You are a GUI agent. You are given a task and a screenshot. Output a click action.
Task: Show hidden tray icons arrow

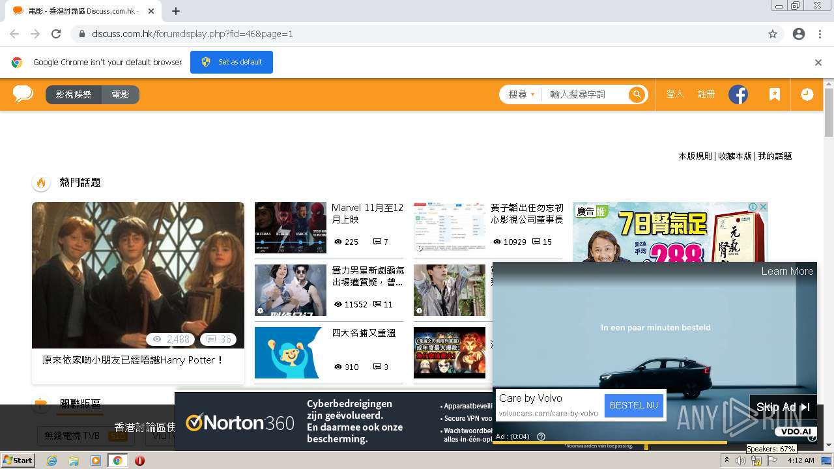[726, 461]
